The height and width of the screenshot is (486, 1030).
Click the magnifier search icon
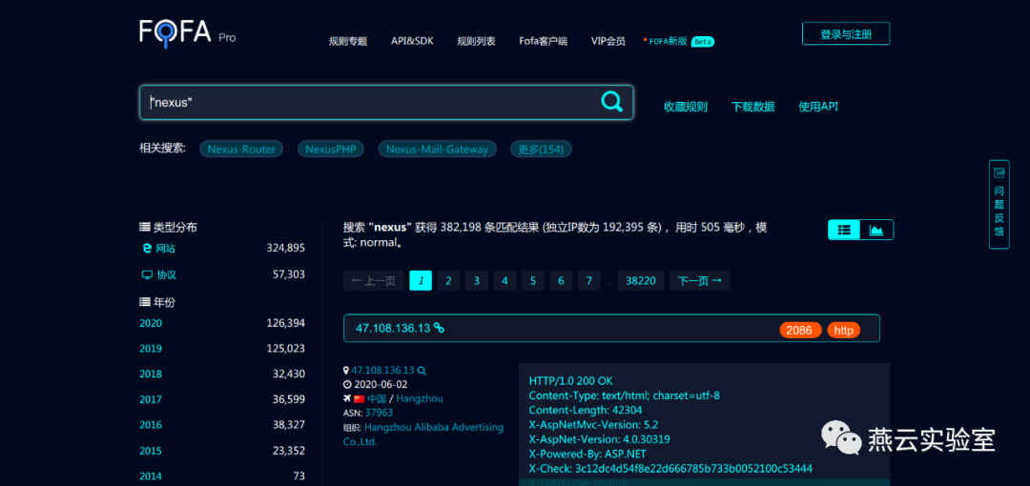click(x=611, y=102)
